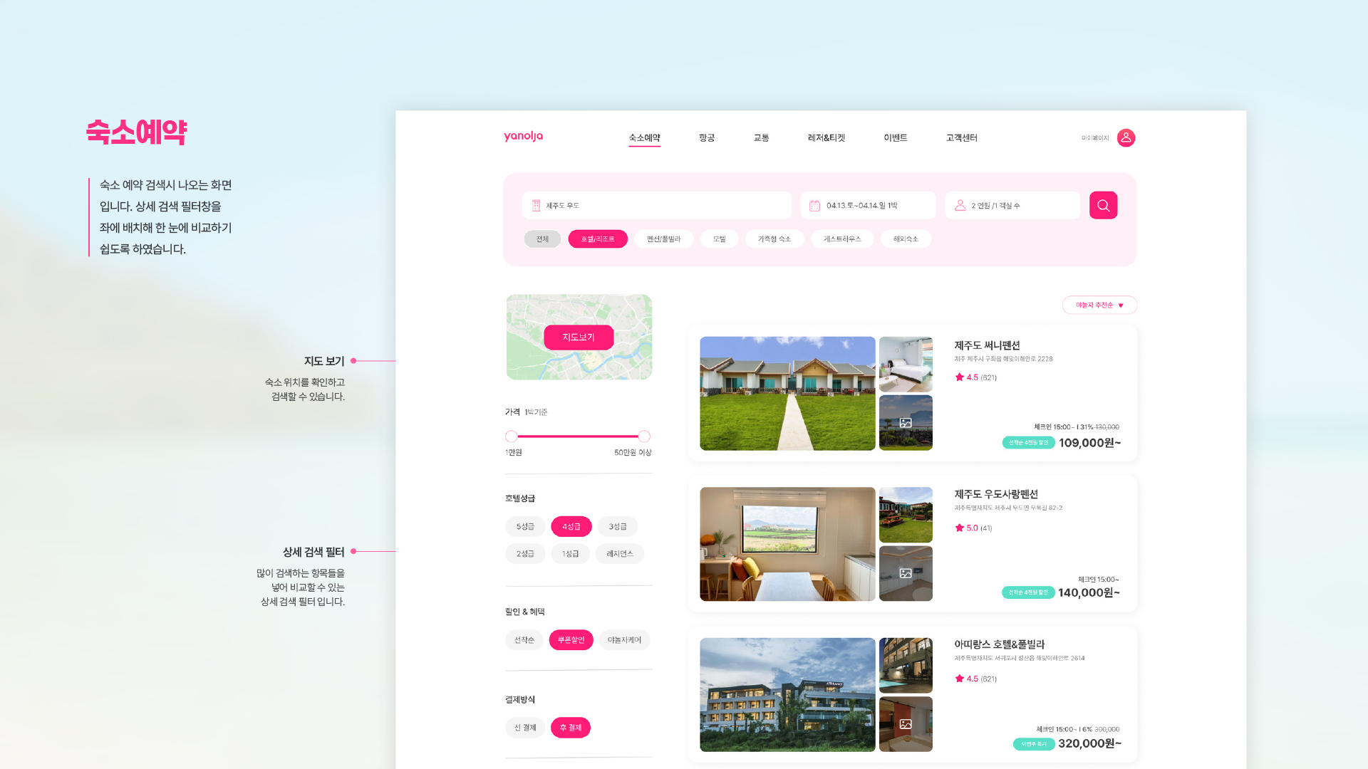This screenshot has height=769, width=1368.
Task: Open the 교통 nav tab
Action: tap(761, 138)
